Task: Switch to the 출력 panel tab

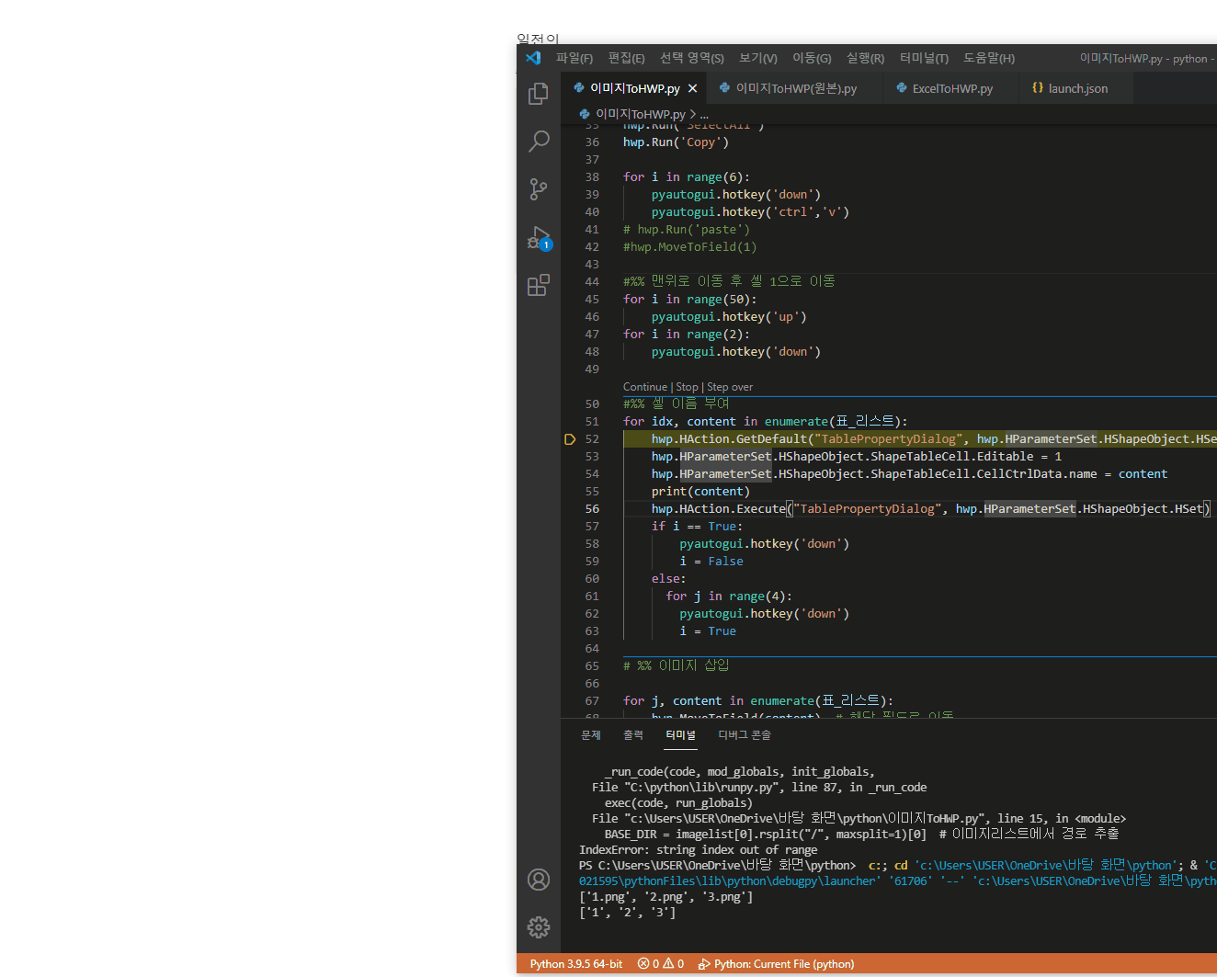Action: click(633, 735)
